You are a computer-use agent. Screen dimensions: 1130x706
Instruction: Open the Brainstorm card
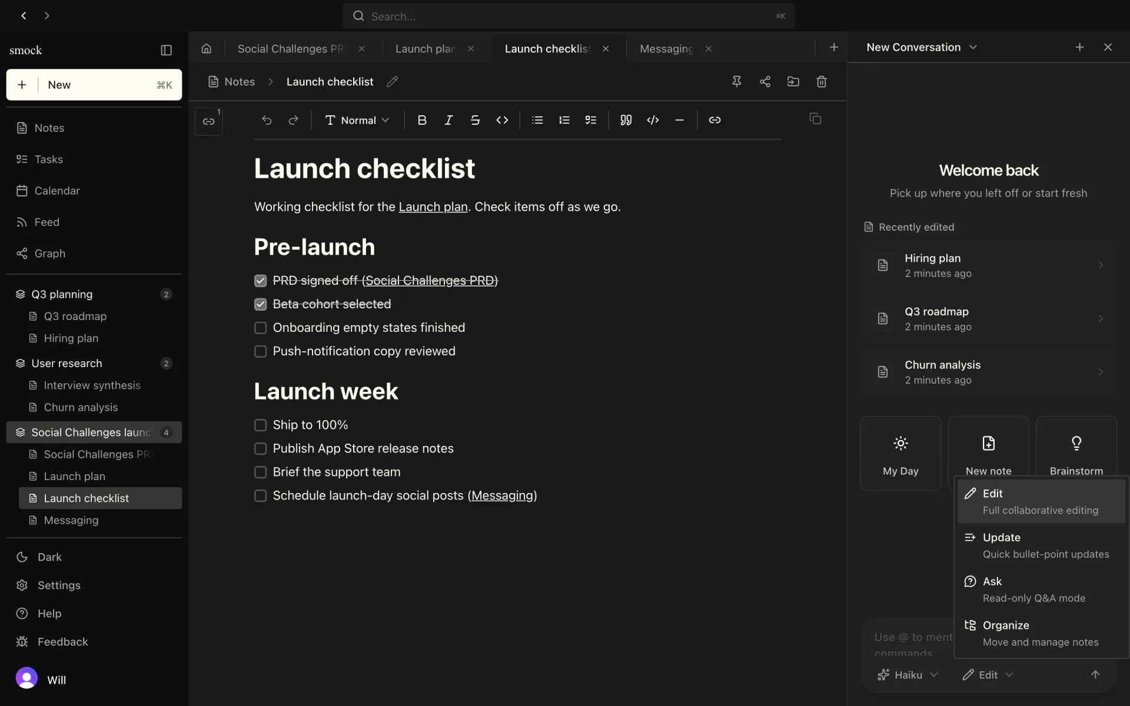[1076, 447]
